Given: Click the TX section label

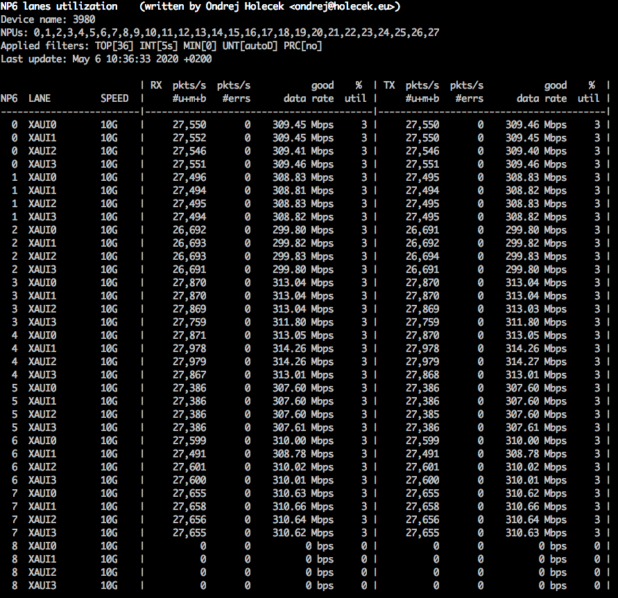Looking at the screenshot, I should pos(389,85).
